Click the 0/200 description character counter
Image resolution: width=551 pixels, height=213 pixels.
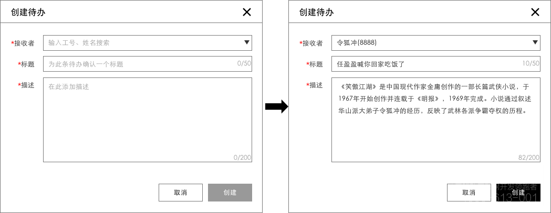click(x=242, y=158)
